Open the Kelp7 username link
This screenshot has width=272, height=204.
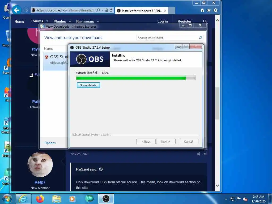pos(40,182)
